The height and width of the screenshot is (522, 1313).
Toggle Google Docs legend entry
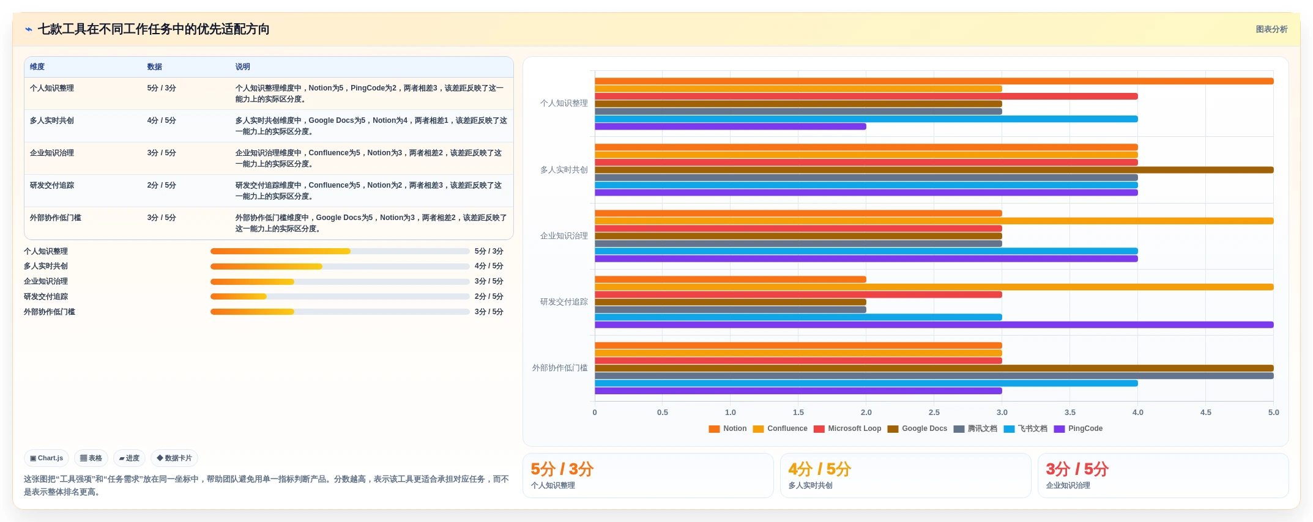coord(917,429)
